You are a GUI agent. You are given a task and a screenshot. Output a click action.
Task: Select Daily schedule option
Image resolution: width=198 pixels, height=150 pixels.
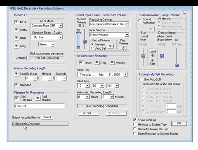tap(97, 63)
